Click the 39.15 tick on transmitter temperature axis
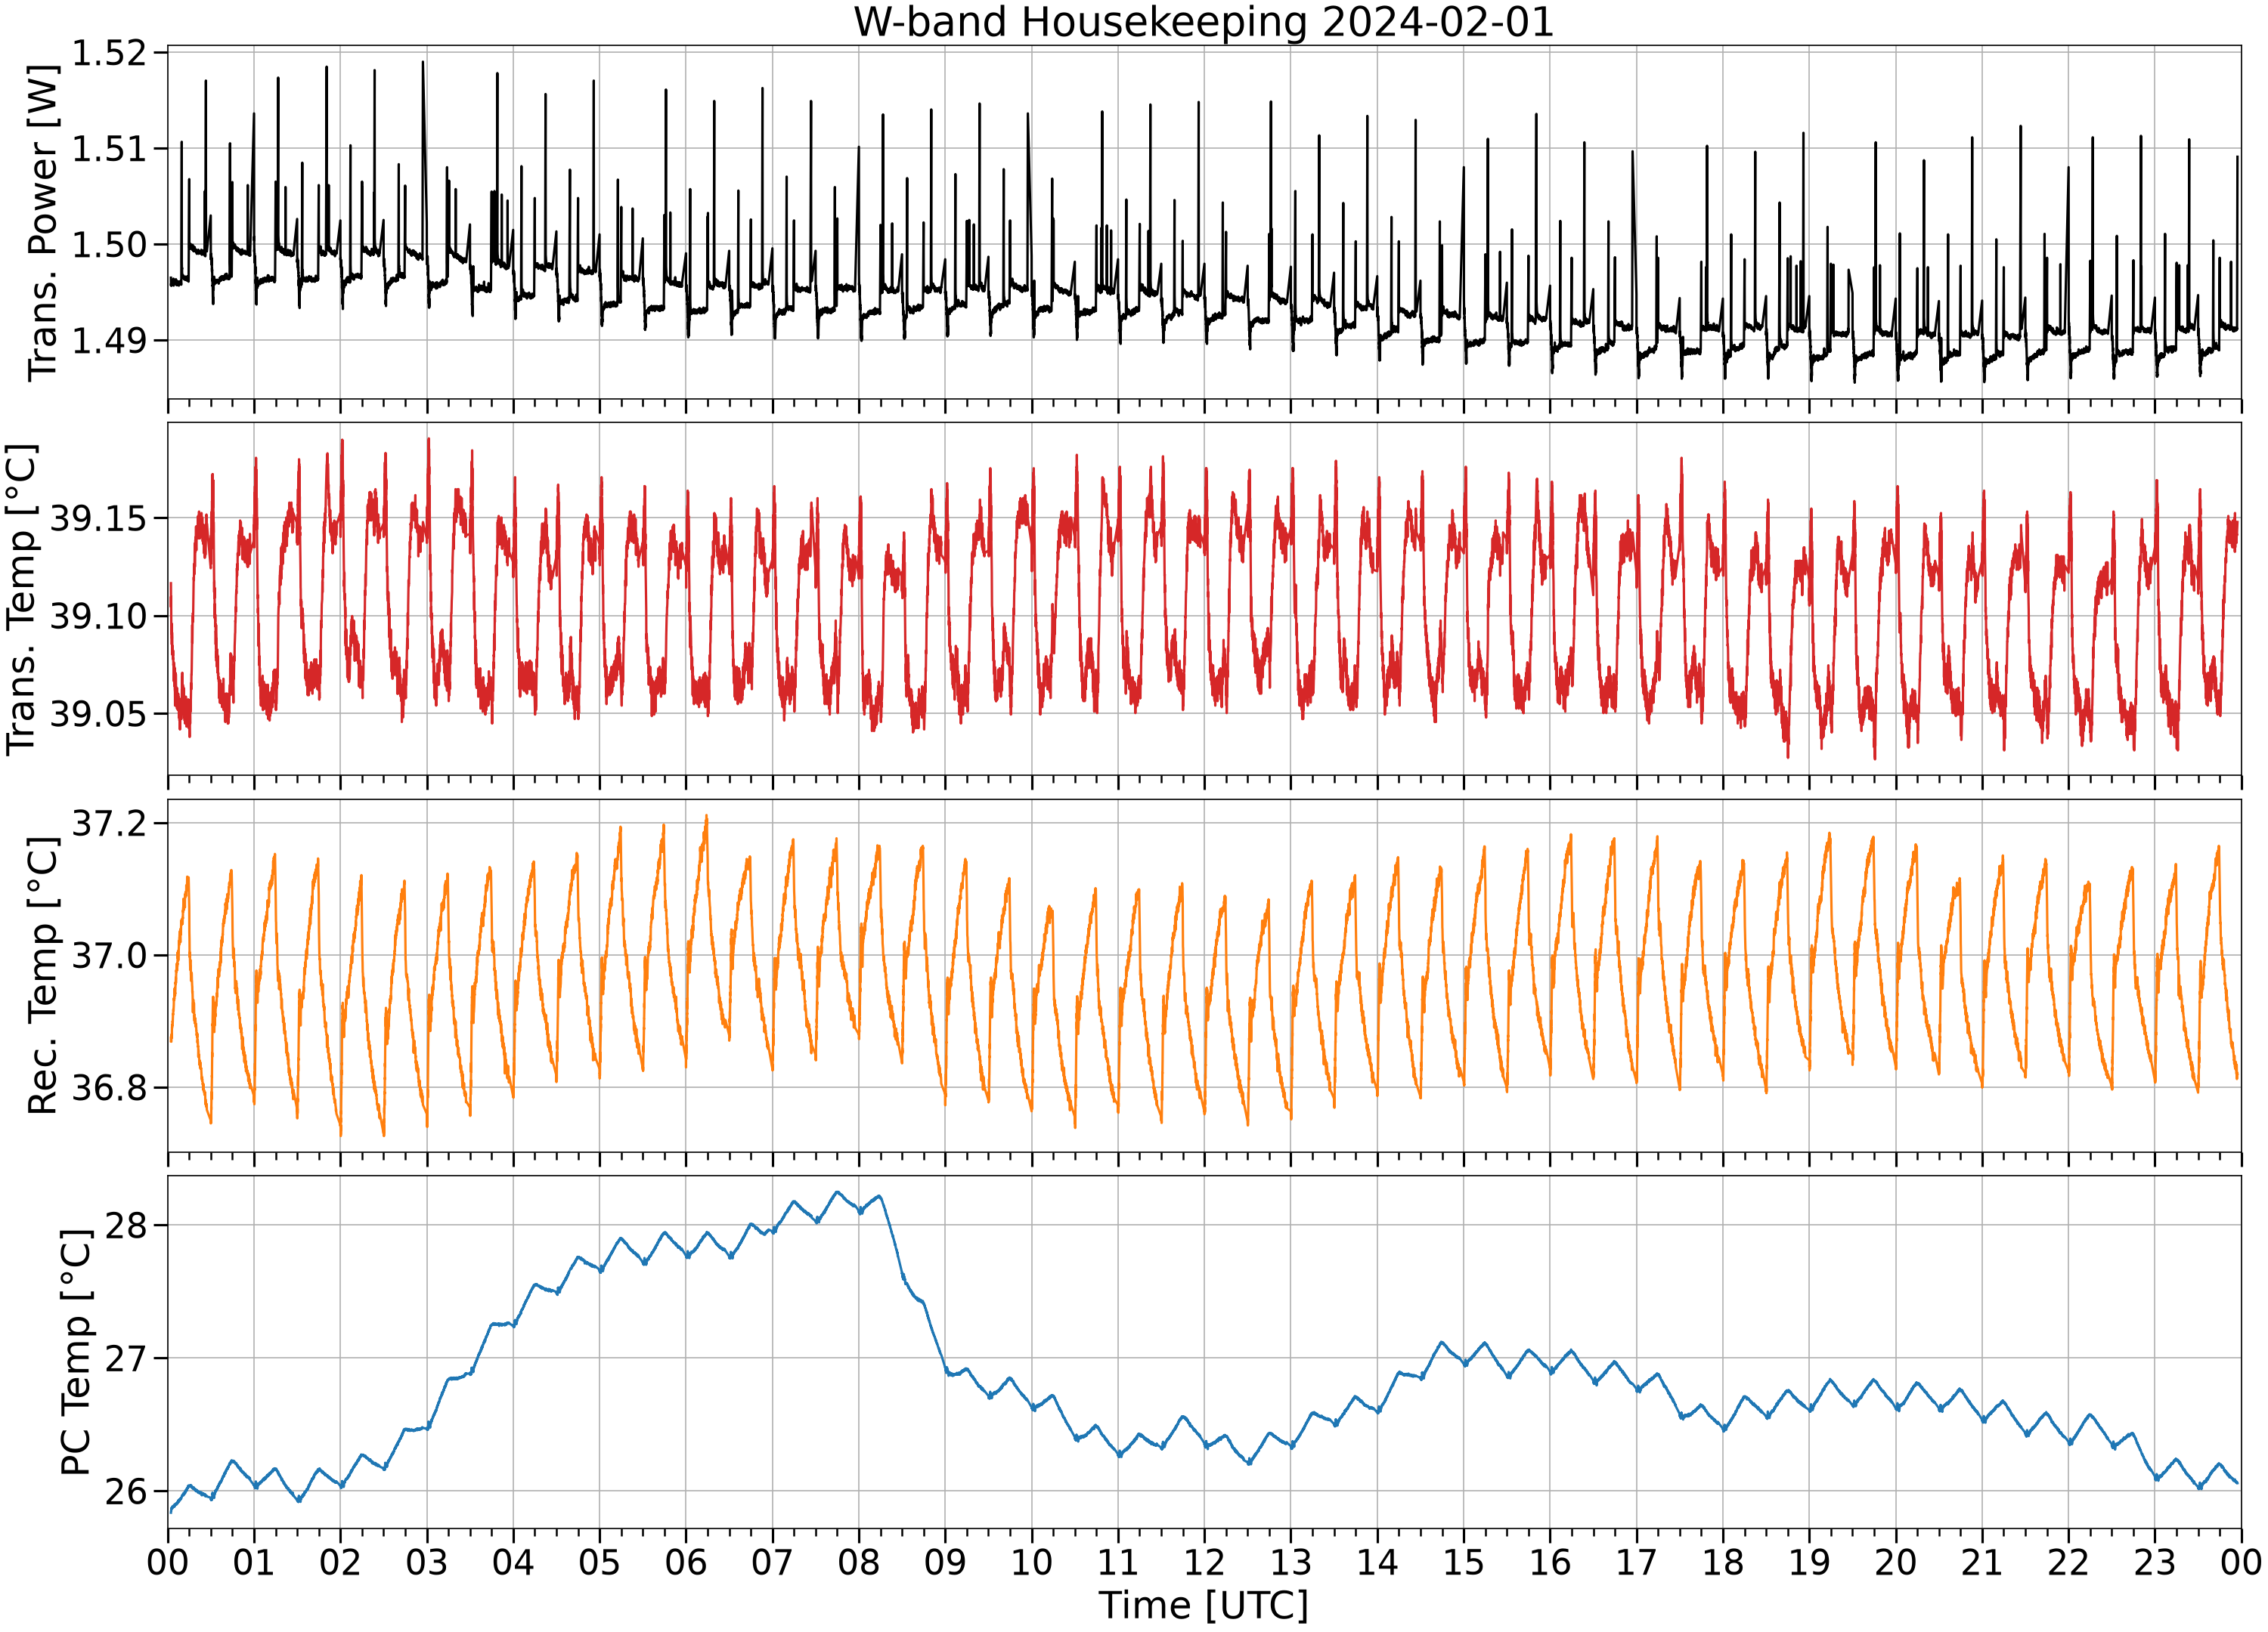The height and width of the screenshot is (1632, 2268). [98, 518]
